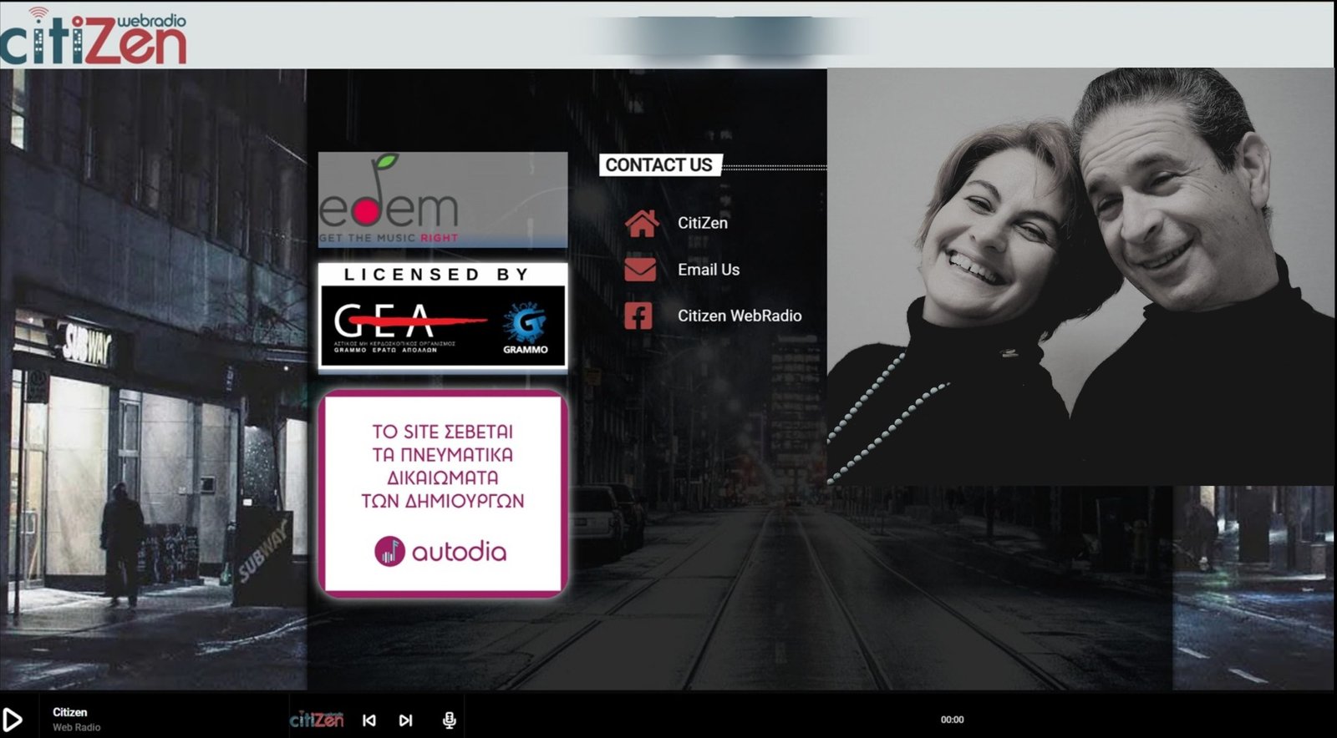1337x738 pixels.
Task: Open the Email Us link
Action: coord(708,270)
